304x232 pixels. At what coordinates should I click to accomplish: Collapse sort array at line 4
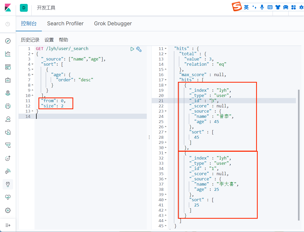click(x=32, y=64)
